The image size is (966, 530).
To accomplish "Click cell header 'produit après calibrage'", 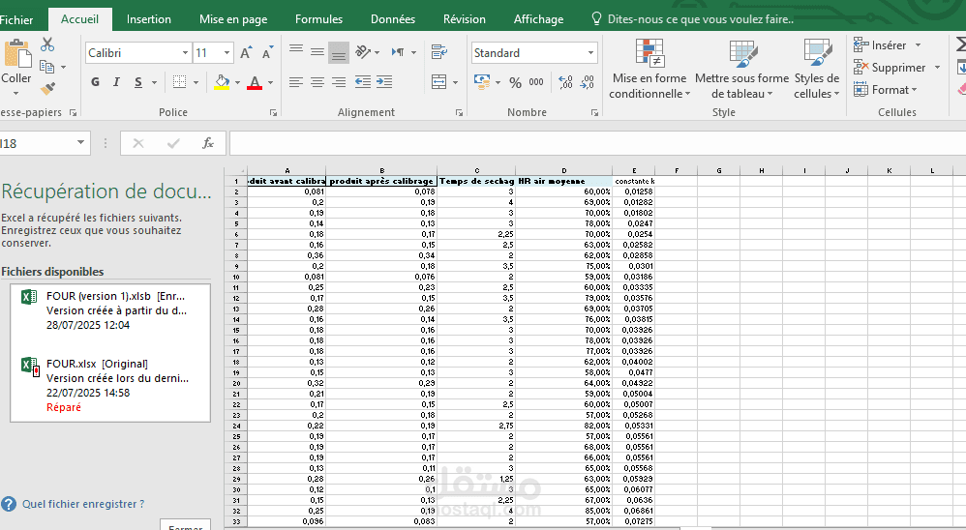I will coord(381,181).
